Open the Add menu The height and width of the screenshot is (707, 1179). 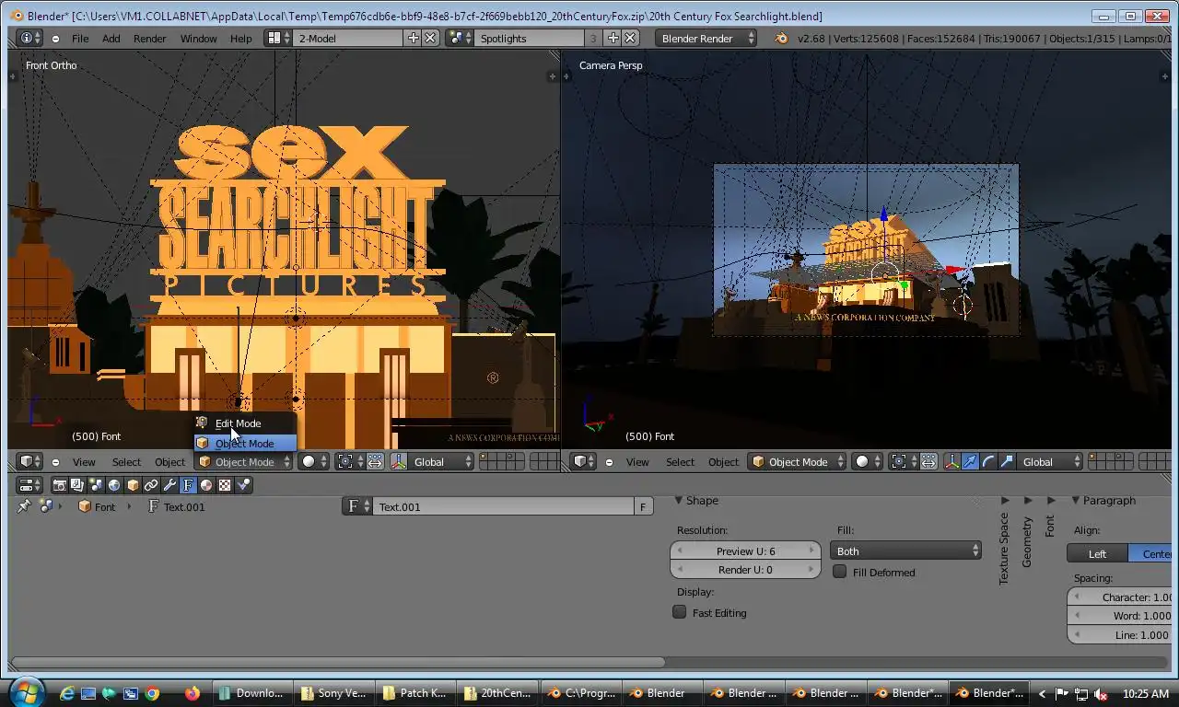coord(111,39)
